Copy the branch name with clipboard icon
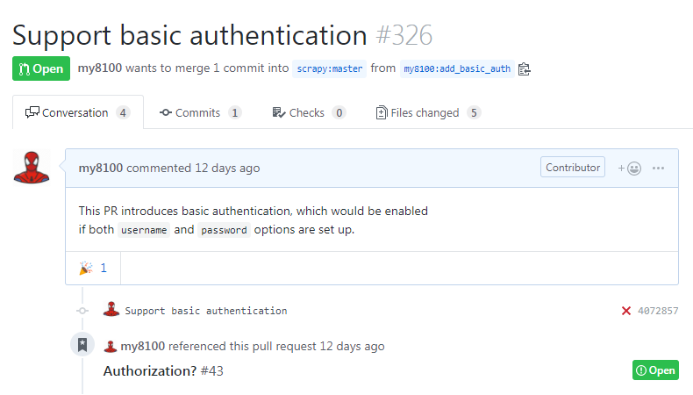Screen dimensions: 693x395 coord(525,68)
